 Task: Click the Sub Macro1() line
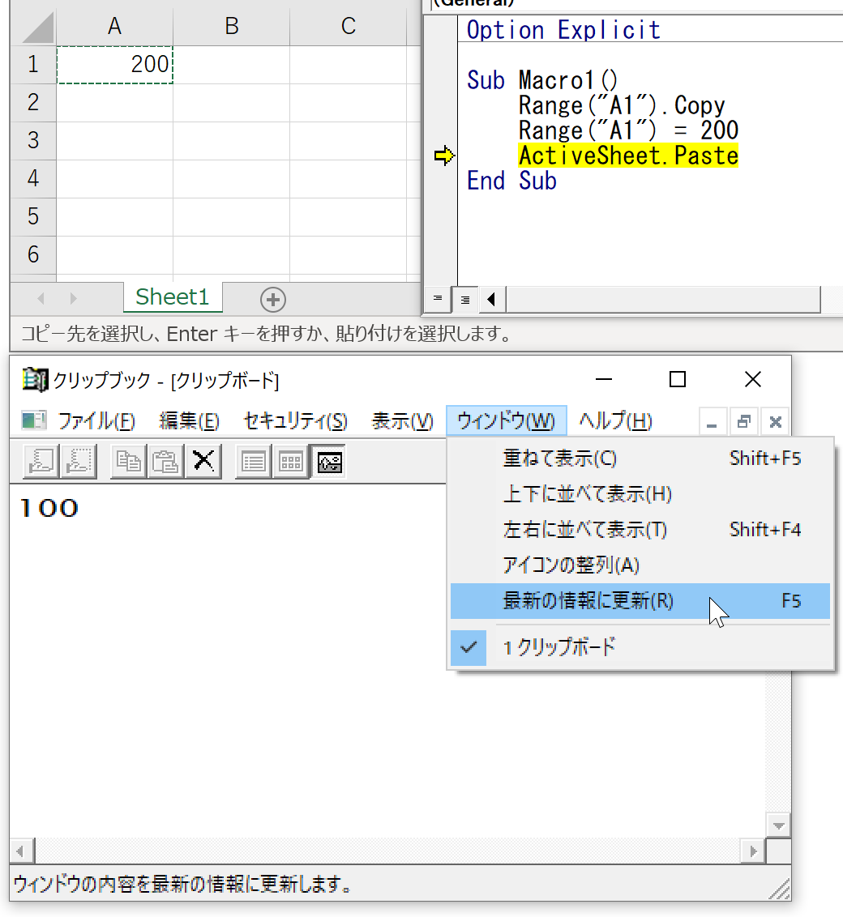coord(541,80)
